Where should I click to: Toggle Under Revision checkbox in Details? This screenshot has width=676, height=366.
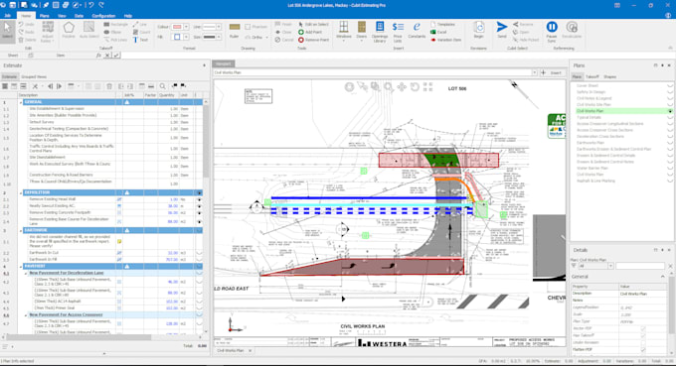pyautogui.click(x=643, y=343)
